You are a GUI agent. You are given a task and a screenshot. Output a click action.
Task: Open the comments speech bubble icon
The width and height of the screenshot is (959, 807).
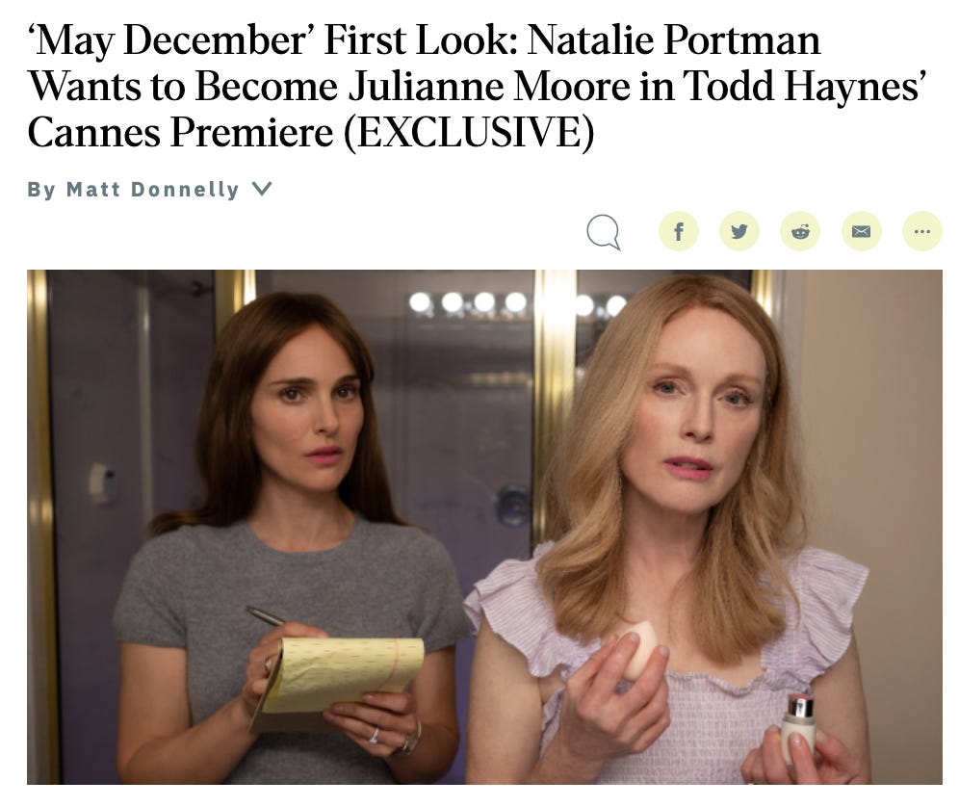[x=604, y=232]
